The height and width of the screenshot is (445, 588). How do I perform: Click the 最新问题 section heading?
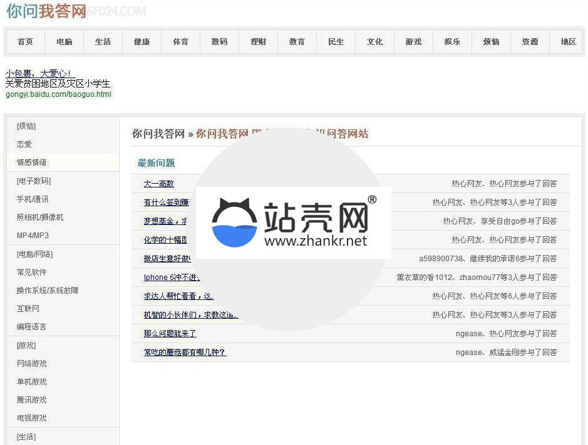156,162
